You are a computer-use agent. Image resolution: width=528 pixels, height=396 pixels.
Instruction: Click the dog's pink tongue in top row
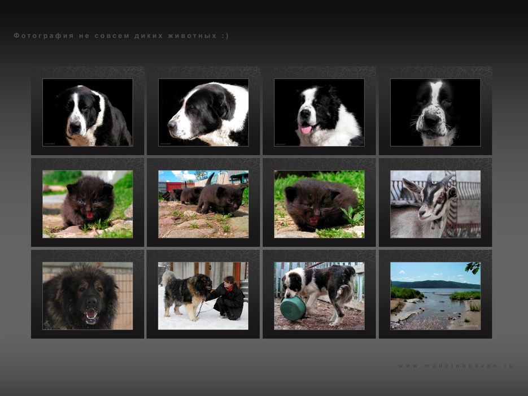point(306,129)
